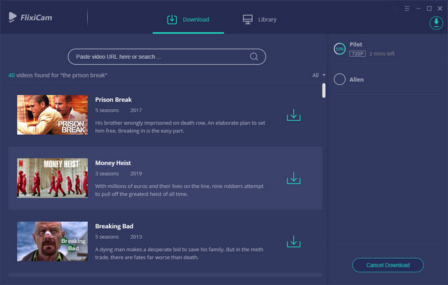
Task: Open the hamburger menu in title bar
Action: [x=407, y=9]
